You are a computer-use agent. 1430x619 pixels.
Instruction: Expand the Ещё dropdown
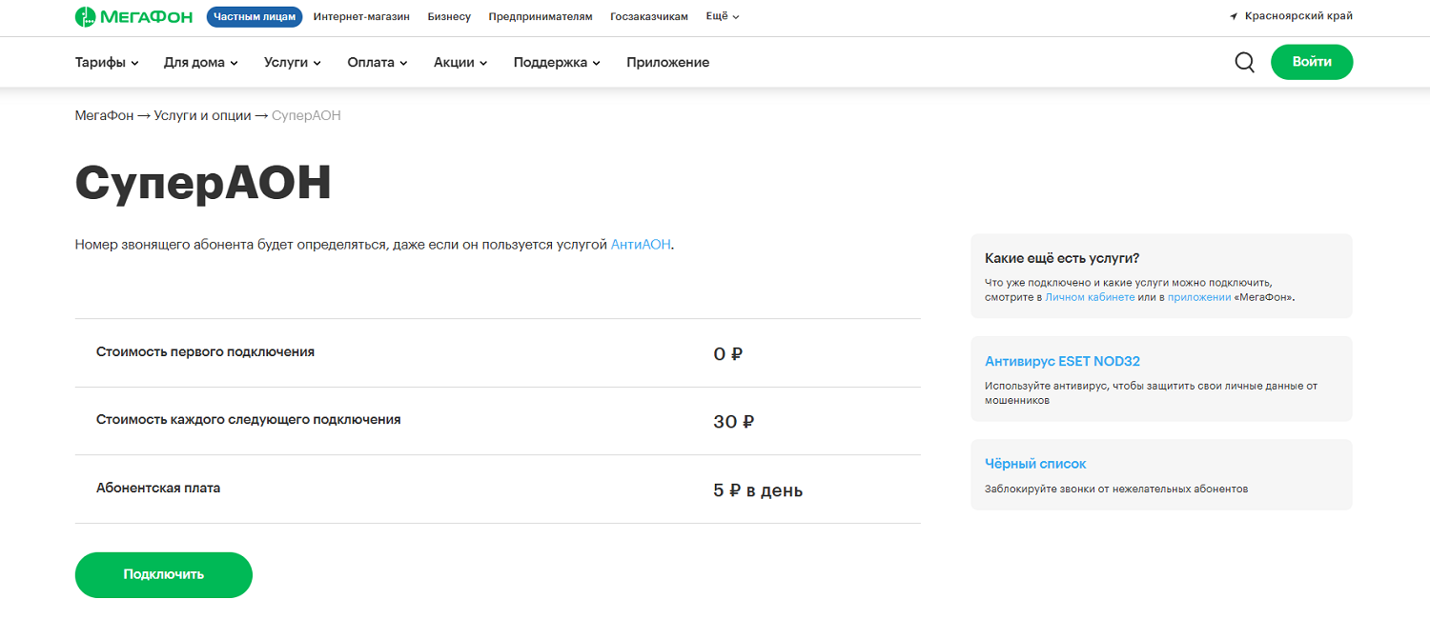(723, 16)
